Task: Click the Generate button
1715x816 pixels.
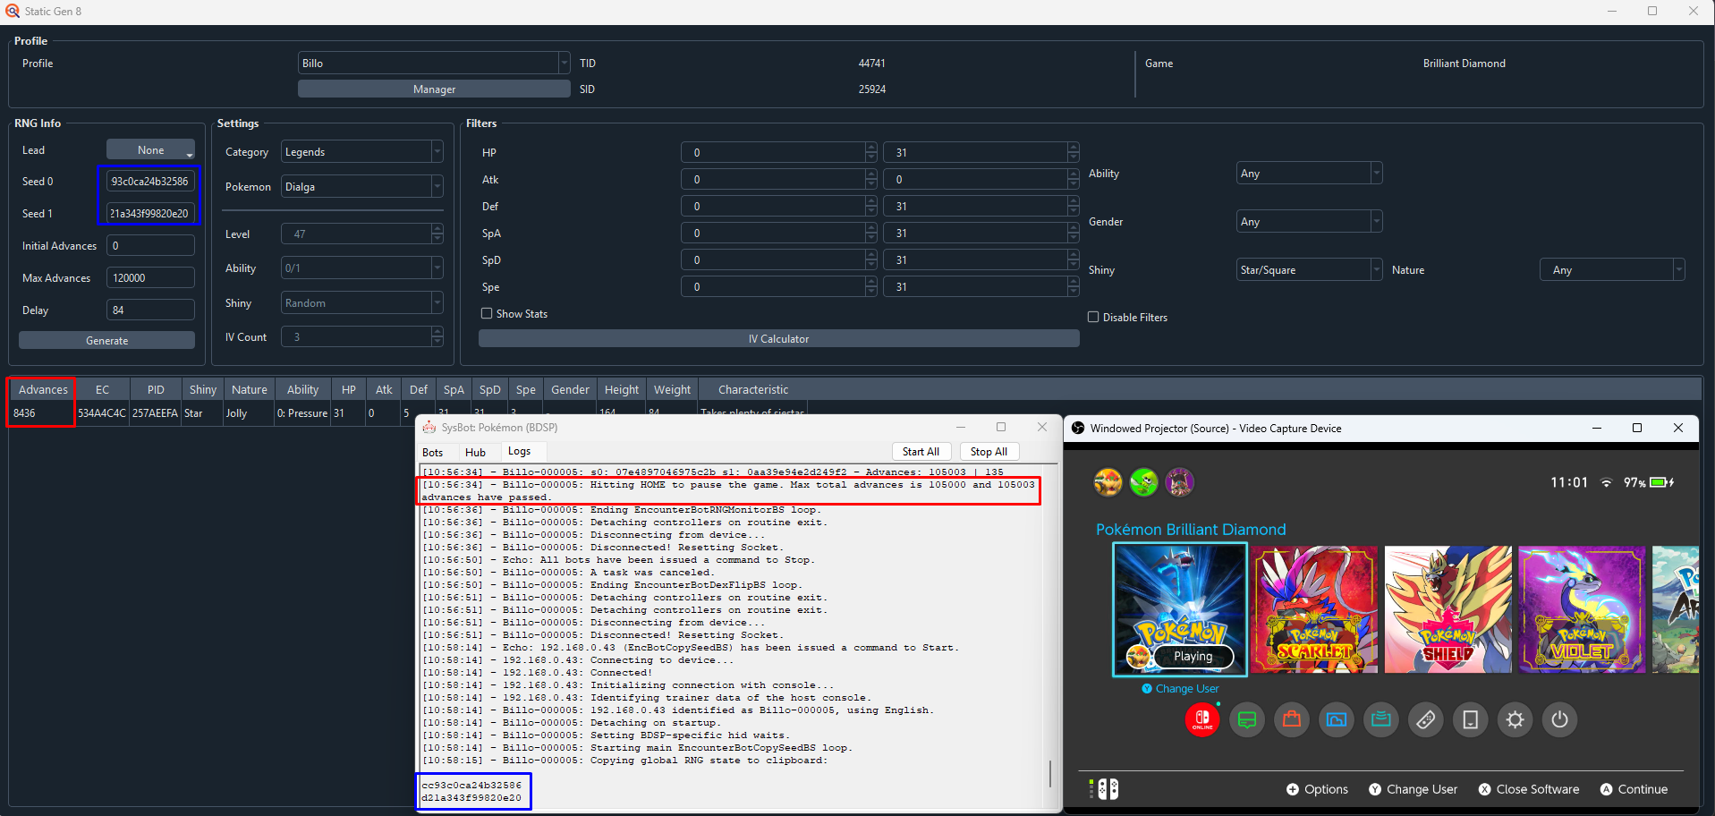Action: click(x=106, y=340)
